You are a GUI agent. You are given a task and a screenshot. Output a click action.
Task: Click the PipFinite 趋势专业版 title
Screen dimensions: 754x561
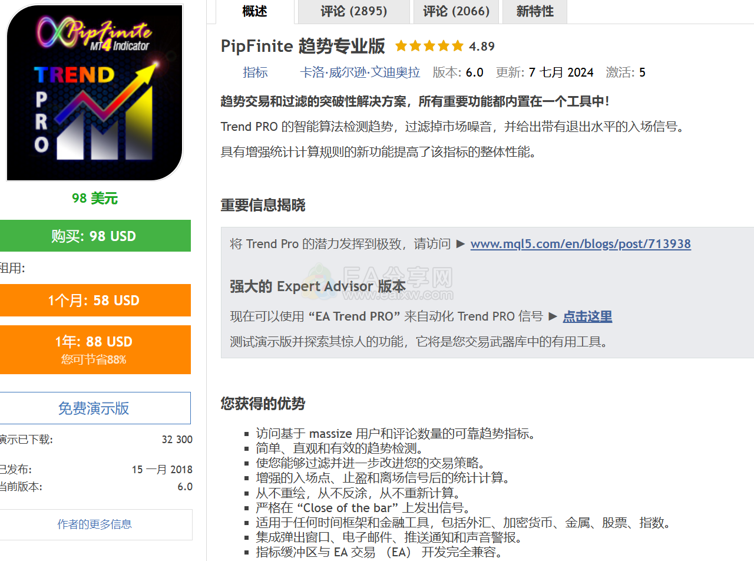point(303,46)
